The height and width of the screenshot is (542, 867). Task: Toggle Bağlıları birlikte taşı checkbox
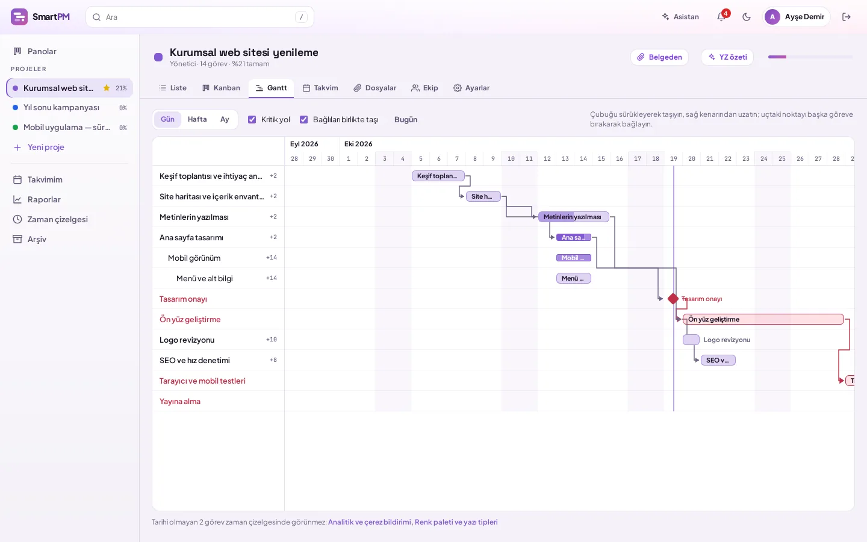click(x=304, y=119)
